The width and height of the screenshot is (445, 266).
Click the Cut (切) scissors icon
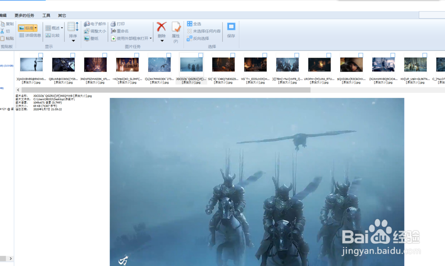[2, 31]
